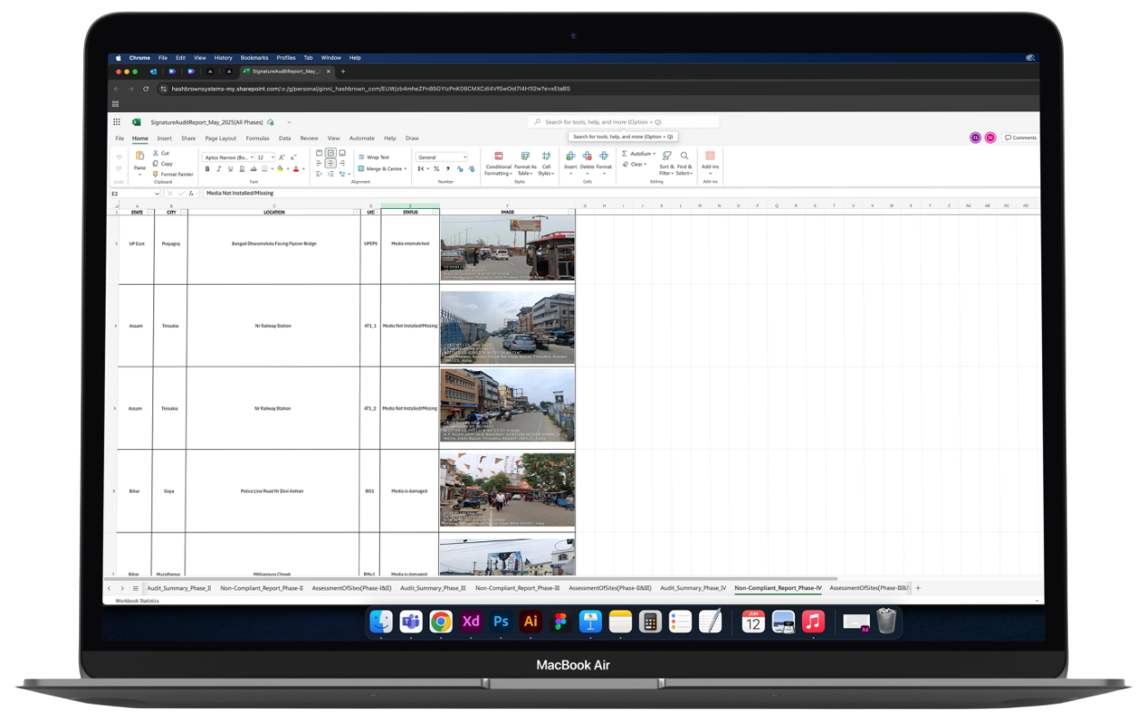Image resolution: width=1147 pixels, height=726 pixels.
Task: Click the AutoSum sigma icon
Action: click(625, 154)
